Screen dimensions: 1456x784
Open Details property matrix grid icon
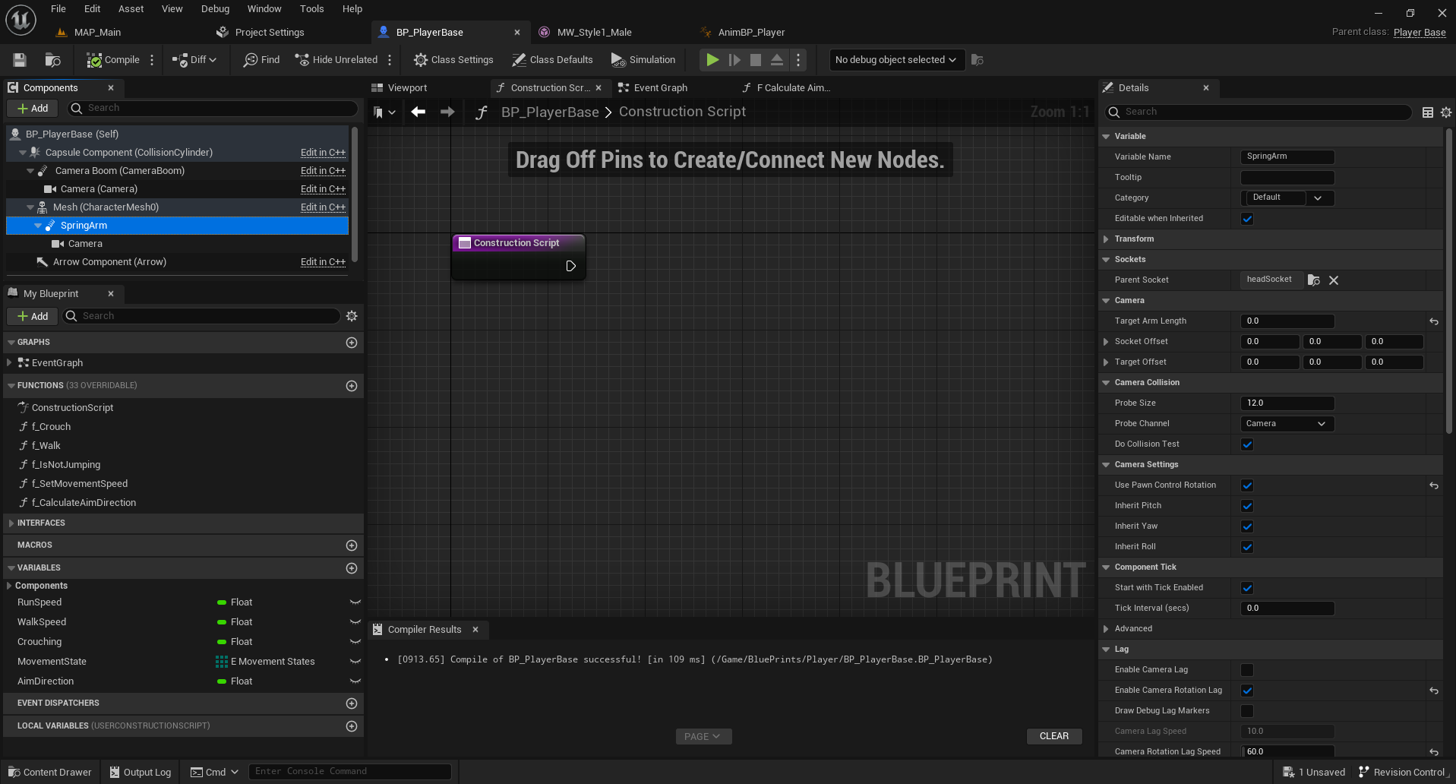[1428, 112]
